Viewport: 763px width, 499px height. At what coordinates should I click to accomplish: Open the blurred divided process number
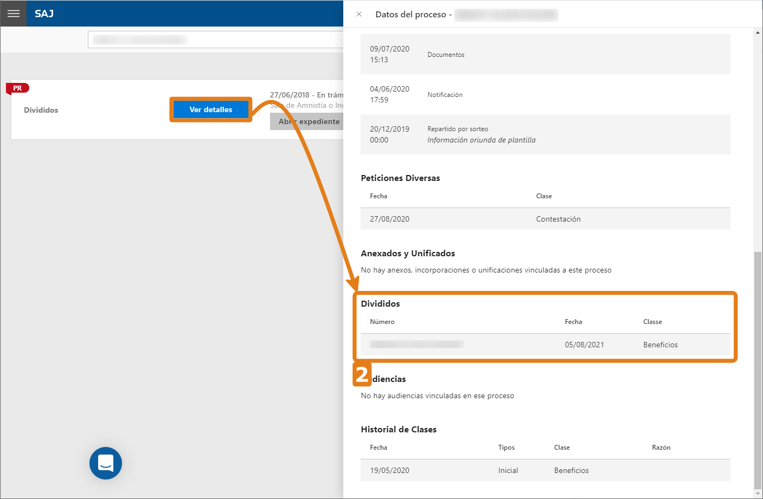pyautogui.click(x=416, y=345)
